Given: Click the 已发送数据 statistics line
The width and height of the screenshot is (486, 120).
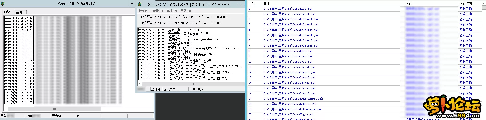Looking at the screenshot, I should point(184,17).
